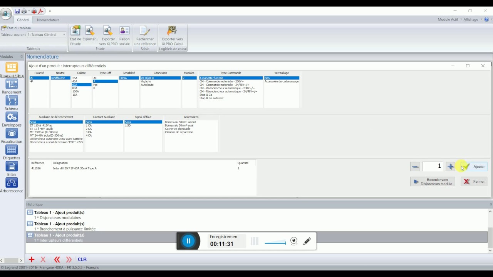Click the save disk icon in quick access toolbar

pyautogui.click(x=17, y=11)
